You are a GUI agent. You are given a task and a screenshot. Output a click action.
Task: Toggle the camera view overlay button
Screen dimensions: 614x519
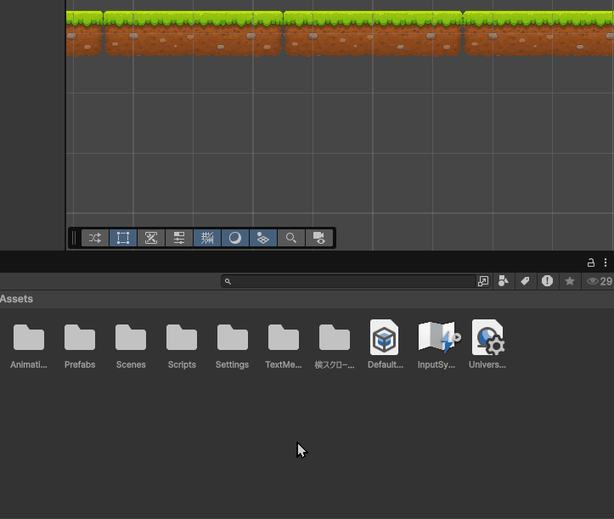pyautogui.click(x=319, y=238)
